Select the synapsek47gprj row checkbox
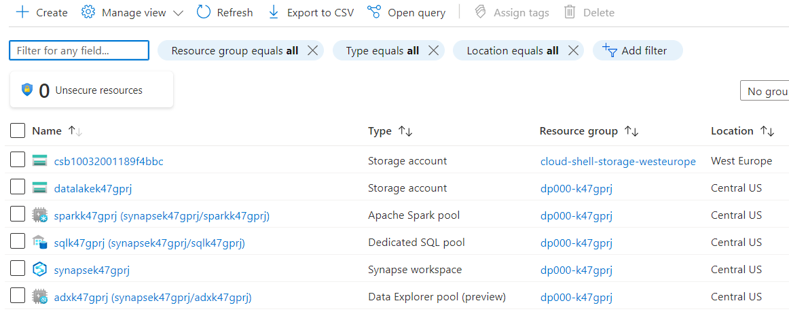 [18, 270]
